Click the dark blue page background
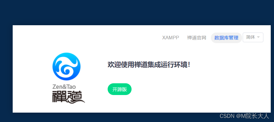Screen dimensions: 274x122 pos(136,12)
